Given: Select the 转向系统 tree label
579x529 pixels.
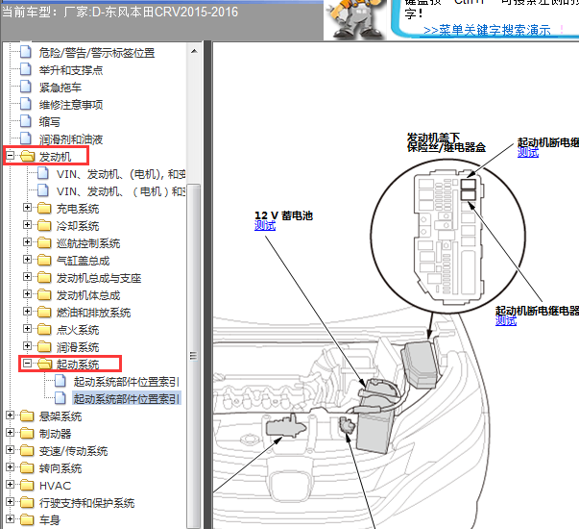Looking at the screenshot, I should pos(60,468).
